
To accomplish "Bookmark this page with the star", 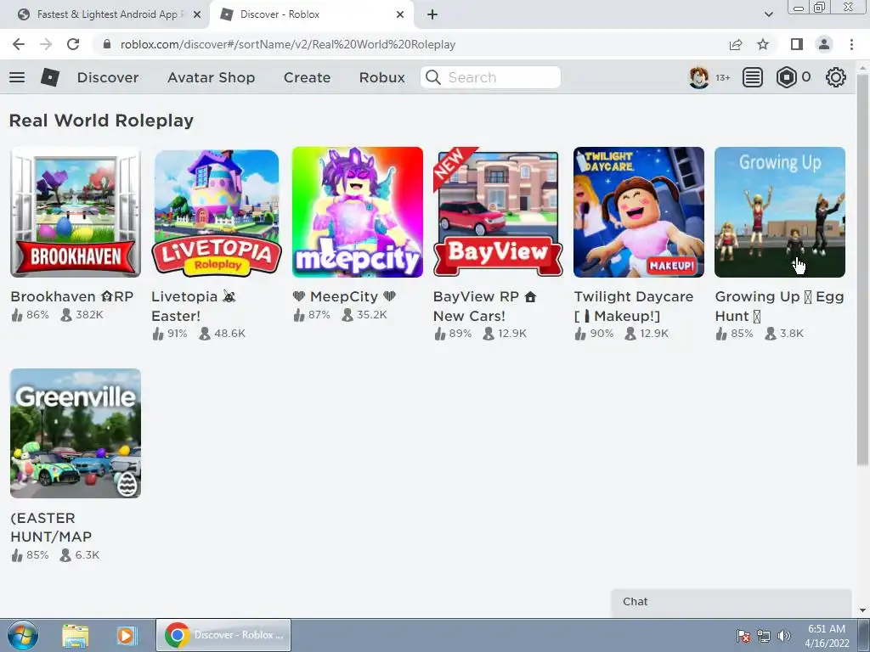I will tap(763, 44).
